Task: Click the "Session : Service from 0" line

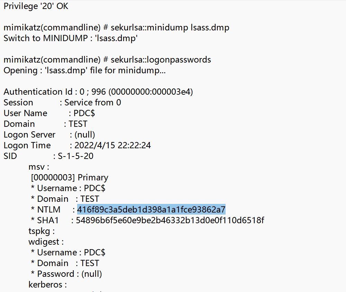Action: (62, 103)
